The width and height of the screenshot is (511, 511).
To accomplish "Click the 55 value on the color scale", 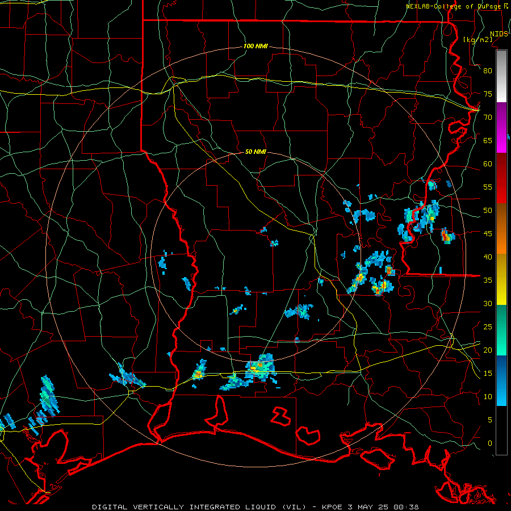I will click(488, 187).
